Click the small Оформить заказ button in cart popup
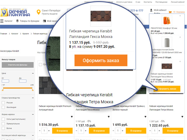Image resolution: width=187 pixels, height=140 pixels. 167,89
